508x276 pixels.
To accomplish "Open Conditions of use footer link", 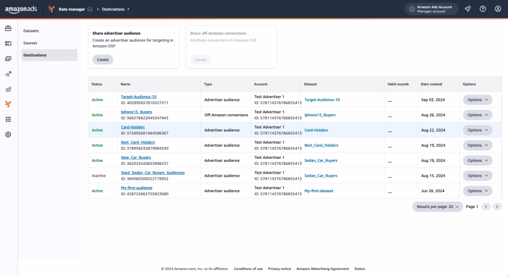I will point(248,269).
